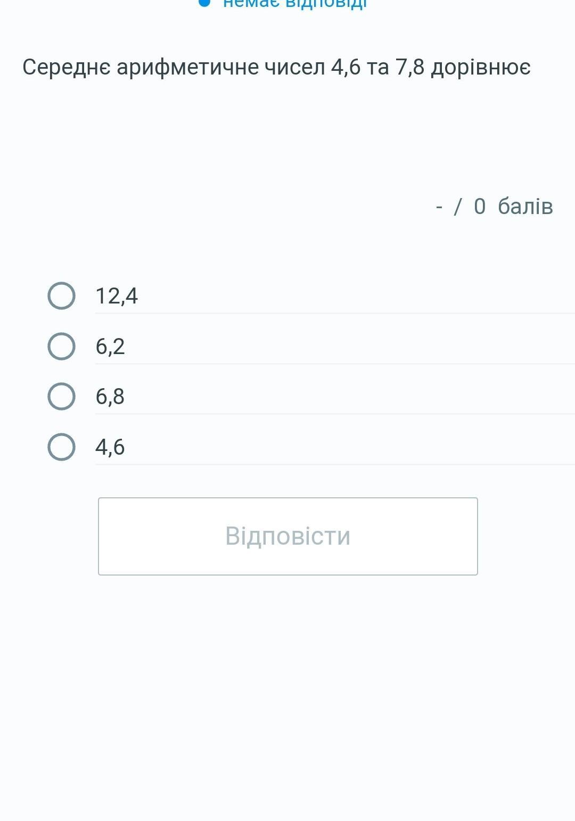This screenshot has width=575, height=821.
Task: Click the "0" in the score indicator
Action: (480, 207)
